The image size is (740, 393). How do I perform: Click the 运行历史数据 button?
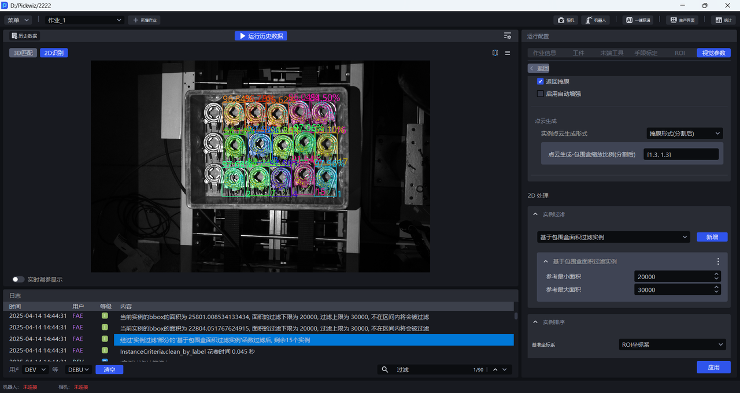260,36
